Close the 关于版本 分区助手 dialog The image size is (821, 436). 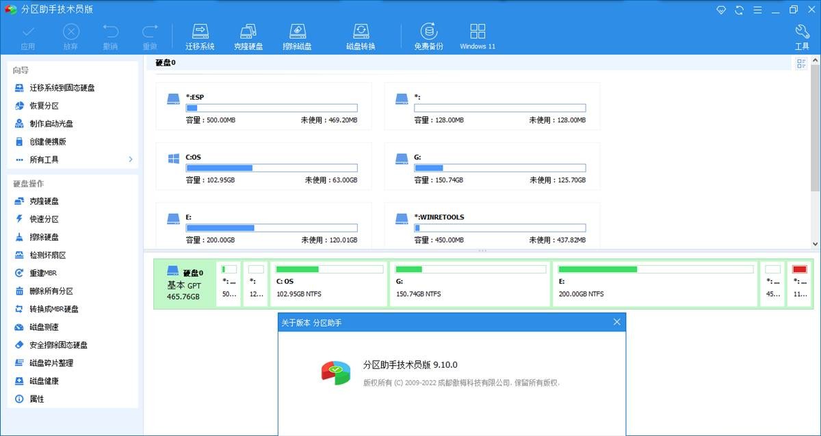point(616,322)
